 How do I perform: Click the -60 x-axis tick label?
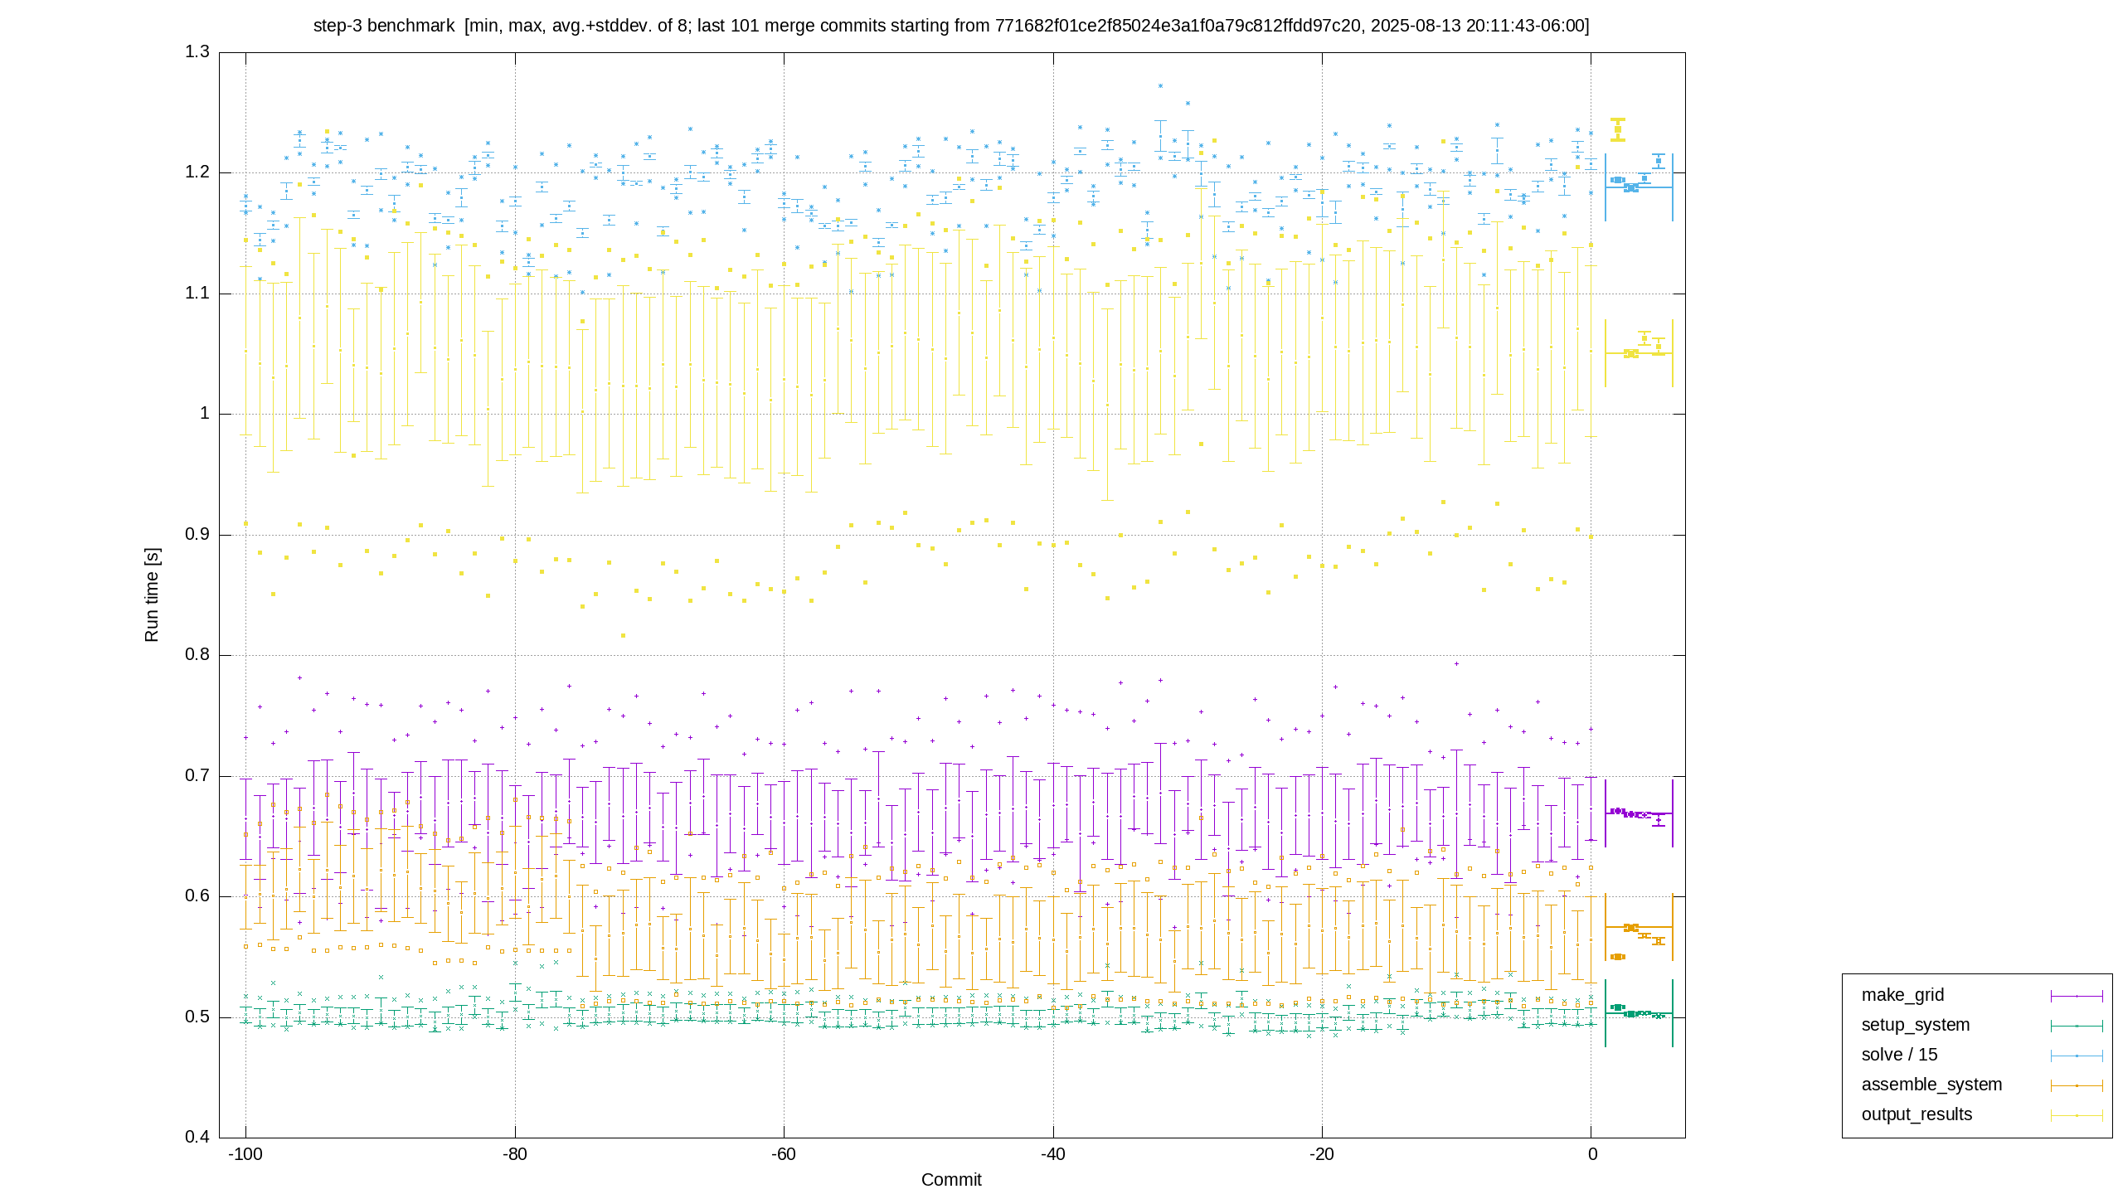[x=784, y=1155]
